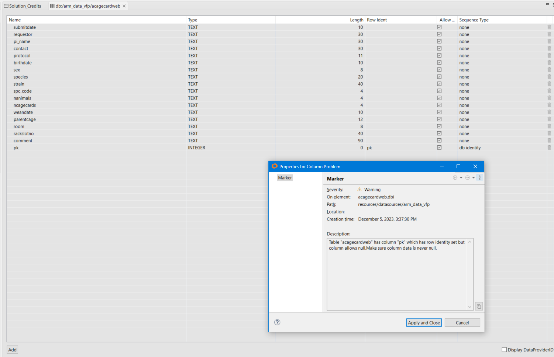Delete strain column via trash icon
The width and height of the screenshot is (554, 357).
click(x=549, y=84)
